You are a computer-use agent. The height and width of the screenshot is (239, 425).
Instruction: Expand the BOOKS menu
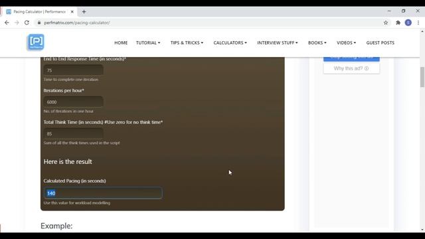pos(317,42)
